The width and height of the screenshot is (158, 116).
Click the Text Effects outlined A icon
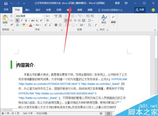point(17,25)
